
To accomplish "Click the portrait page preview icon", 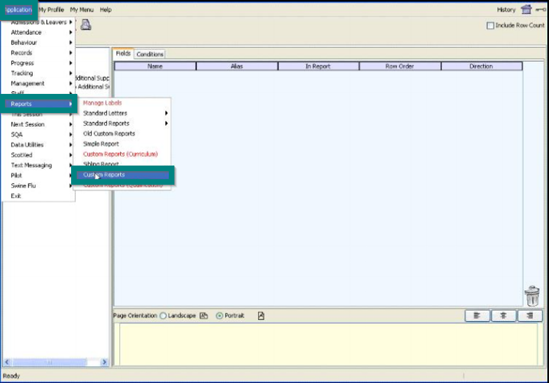I will pyautogui.click(x=262, y=316).
